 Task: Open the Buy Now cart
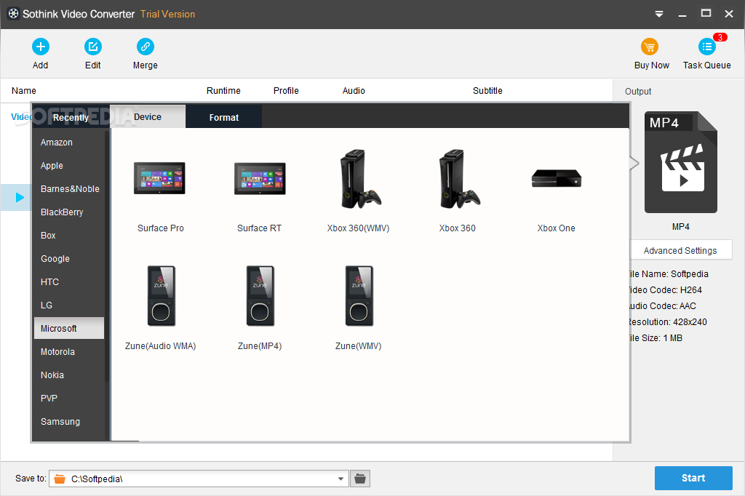(x=650, y=47)
